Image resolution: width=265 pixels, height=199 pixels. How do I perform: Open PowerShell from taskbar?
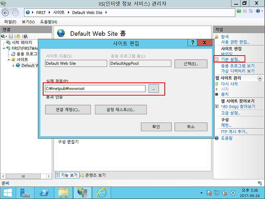tap(44, 193)
